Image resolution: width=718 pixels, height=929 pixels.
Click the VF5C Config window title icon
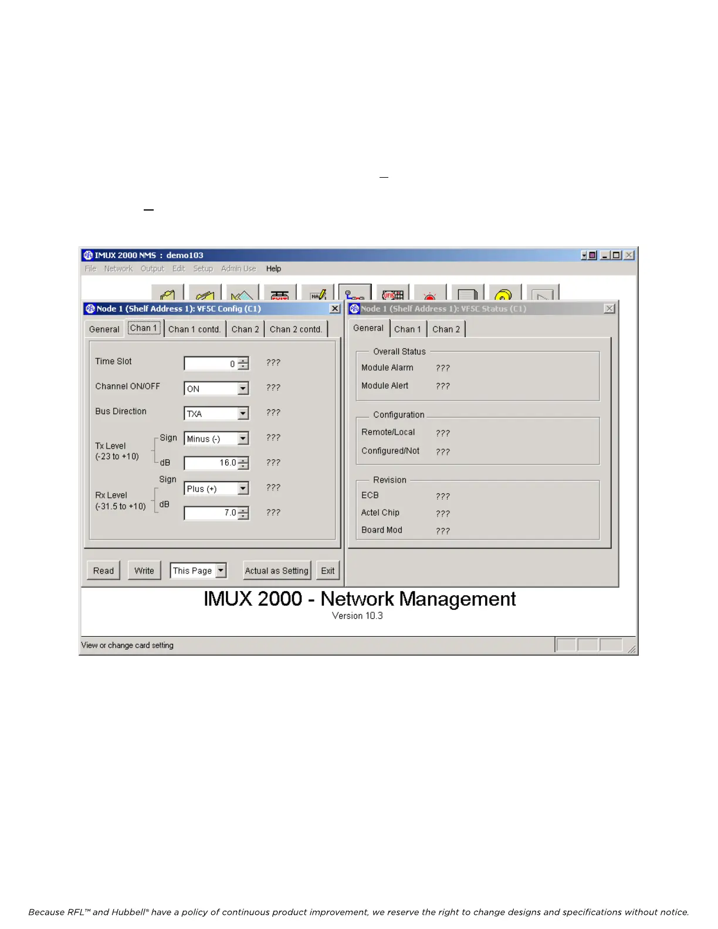(90, 308)
